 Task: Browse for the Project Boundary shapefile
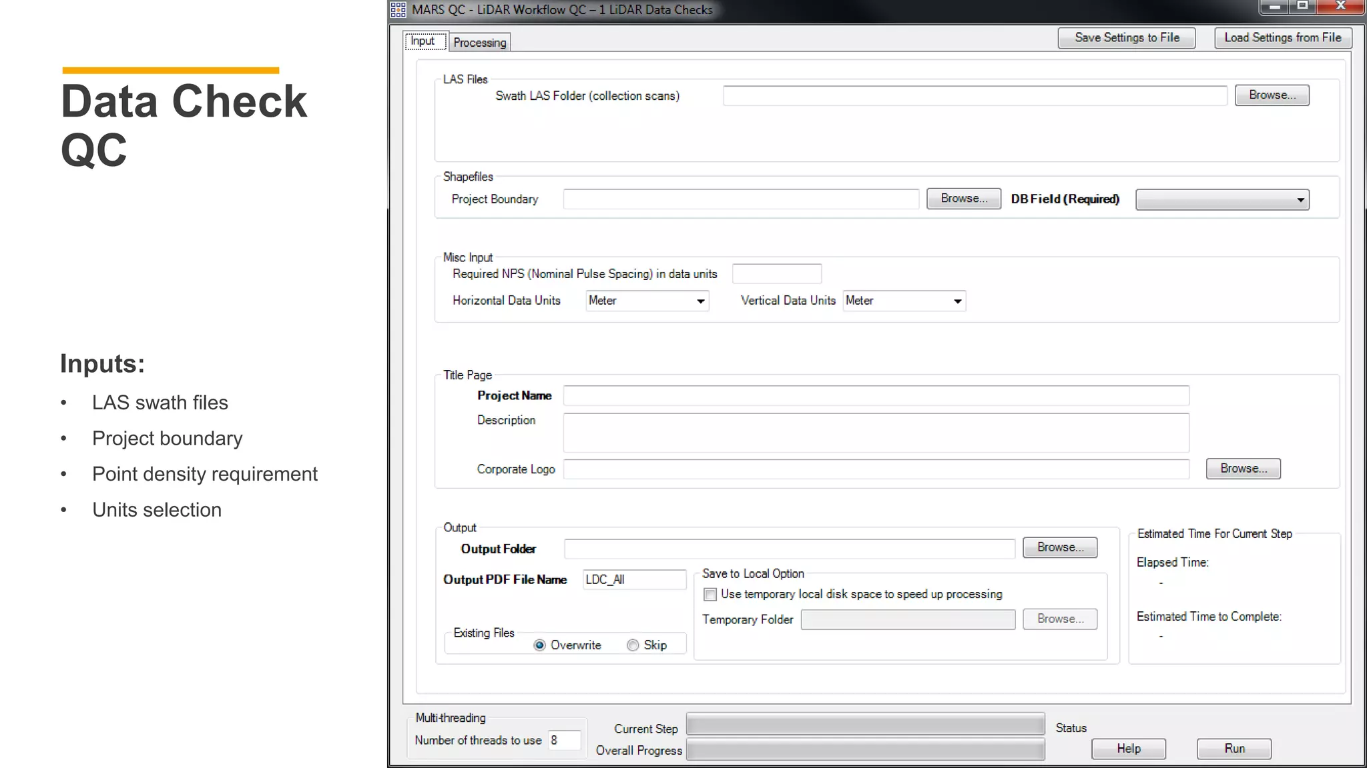963,199
